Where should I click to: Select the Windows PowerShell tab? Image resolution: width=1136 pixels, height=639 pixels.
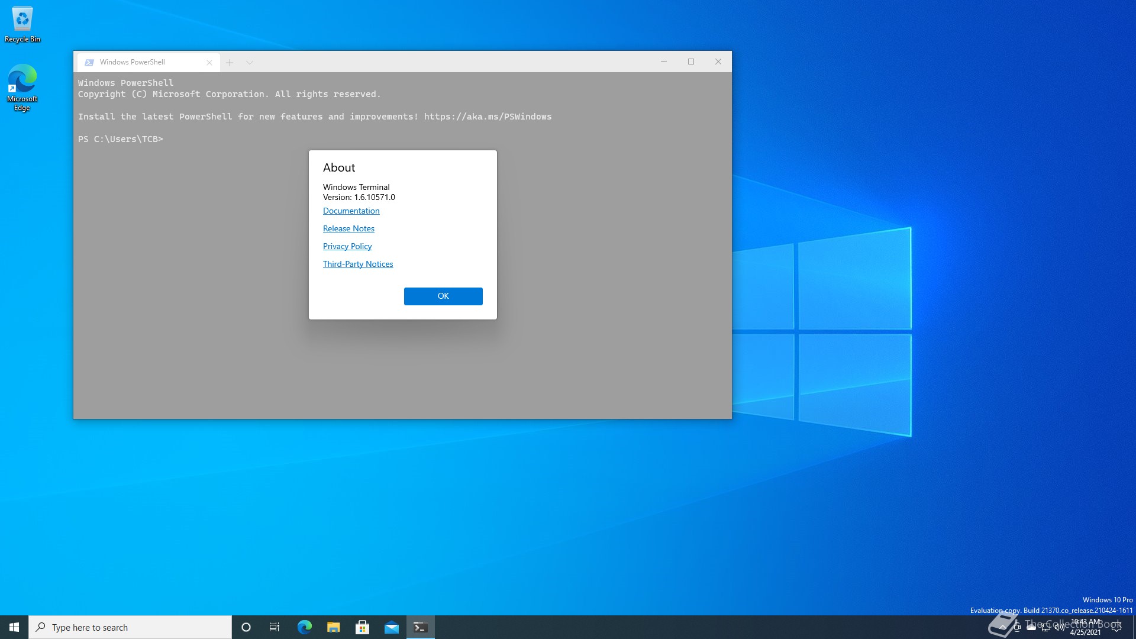tap(148, 62)
